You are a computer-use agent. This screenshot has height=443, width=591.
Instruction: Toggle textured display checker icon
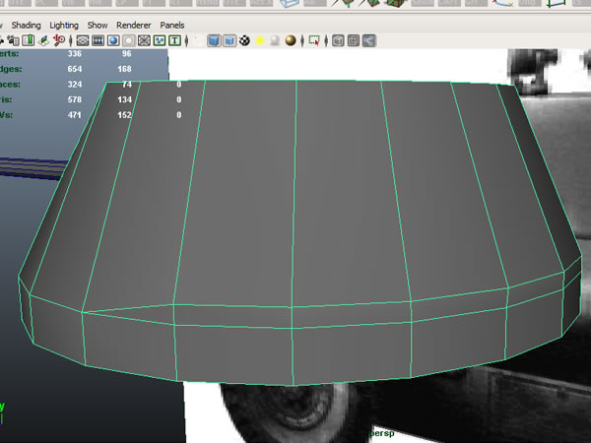pyautogui.click(x=243, y=41)
